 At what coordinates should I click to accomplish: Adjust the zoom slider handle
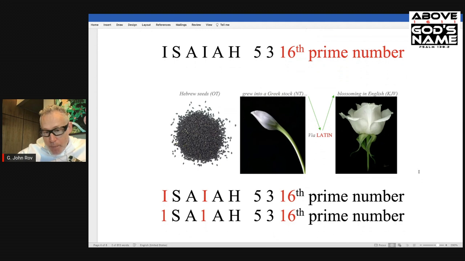click(x=437, y=245)
